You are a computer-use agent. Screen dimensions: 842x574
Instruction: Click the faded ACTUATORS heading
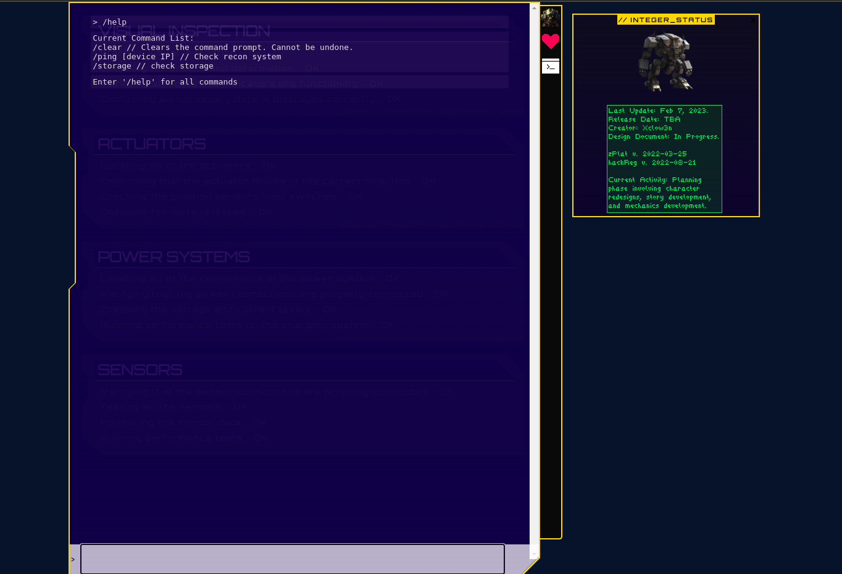coord(152,144)
